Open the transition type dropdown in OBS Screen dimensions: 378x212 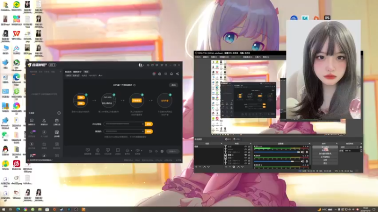349,147
